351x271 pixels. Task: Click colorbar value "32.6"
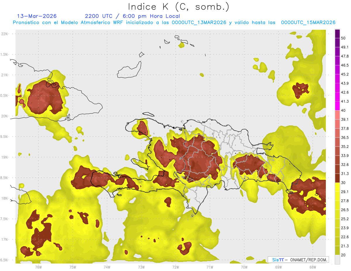pyautogui.click(x=345, y=165)
